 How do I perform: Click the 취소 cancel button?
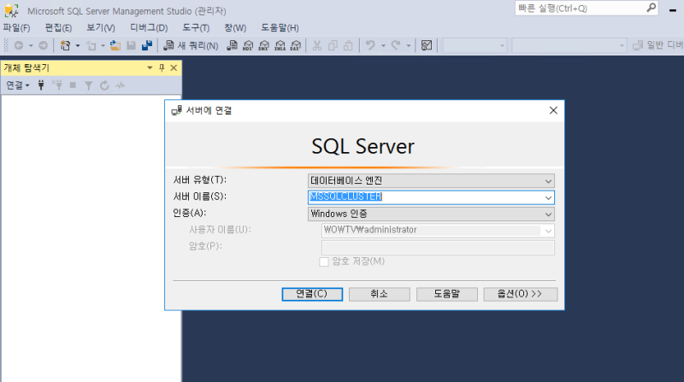tap(379, 294)
